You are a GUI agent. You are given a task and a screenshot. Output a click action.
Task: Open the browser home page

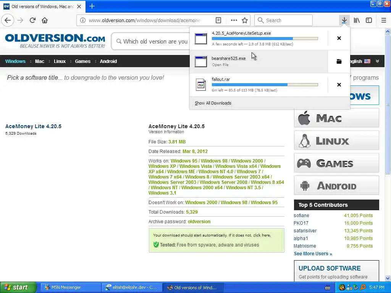[45, 20]
